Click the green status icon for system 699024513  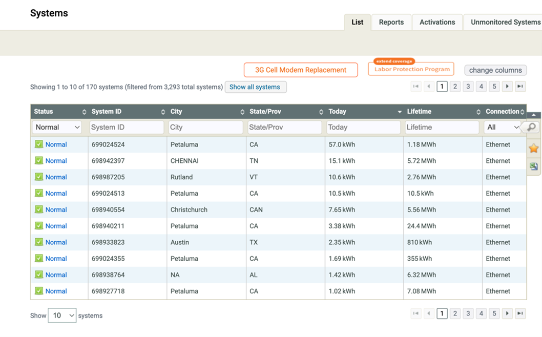coord(39,193)
